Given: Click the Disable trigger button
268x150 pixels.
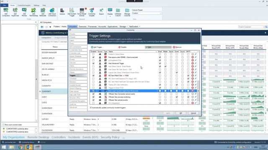Looking at the screenshot, I should (122, 47).
